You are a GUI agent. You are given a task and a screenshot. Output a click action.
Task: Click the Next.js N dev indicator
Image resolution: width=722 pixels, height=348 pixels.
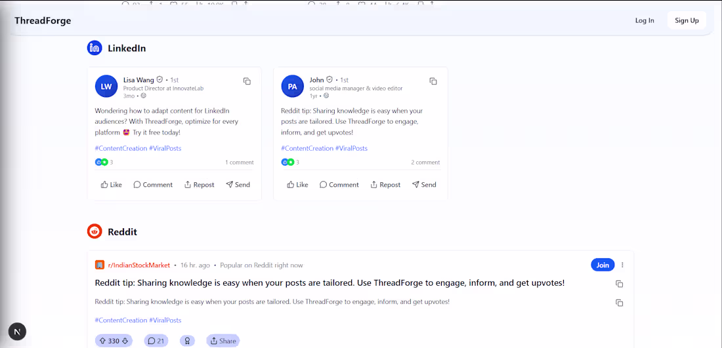pyautogui.click(x=17, y=332)
